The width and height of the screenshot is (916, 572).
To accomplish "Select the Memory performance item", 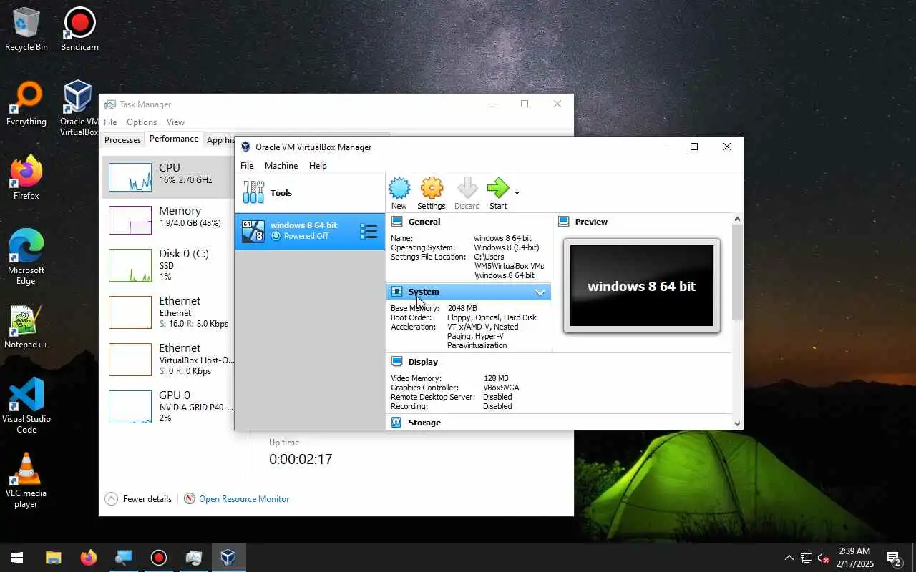I will [168, 220].
